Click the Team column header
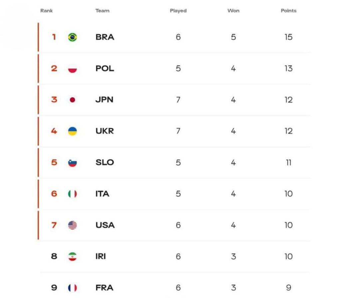This screenshot has width=341, height=298. pos(103,11)
